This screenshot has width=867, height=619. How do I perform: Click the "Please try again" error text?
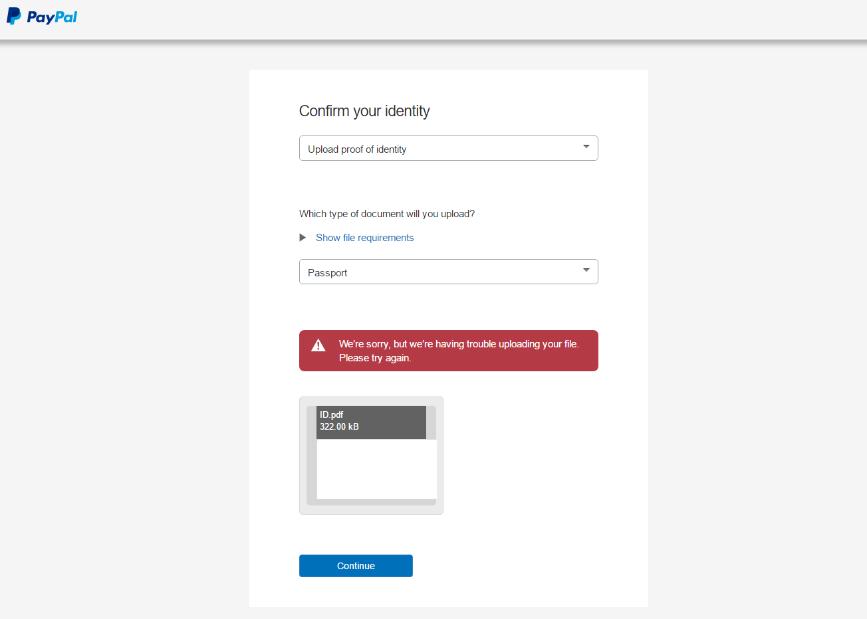coord(375,358)
